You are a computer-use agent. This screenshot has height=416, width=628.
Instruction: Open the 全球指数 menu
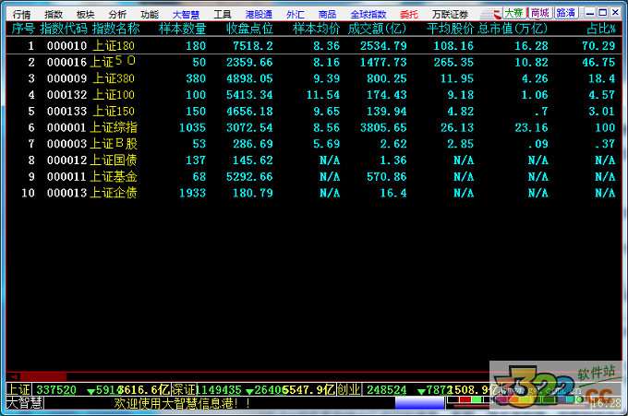pyautogui.click(x=368, y=15)
